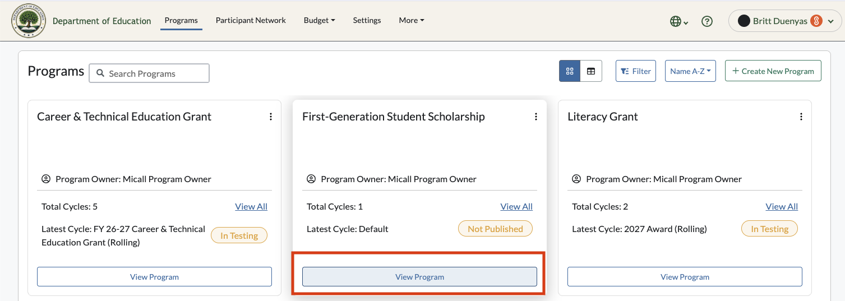Image resolution: width=845 pixels, height=301 pixels.
Task: Click Create New Program button
Action: tap(773, 71)
